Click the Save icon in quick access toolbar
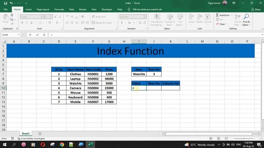Screen dimensions: 264x148 [x=5, y=3]
